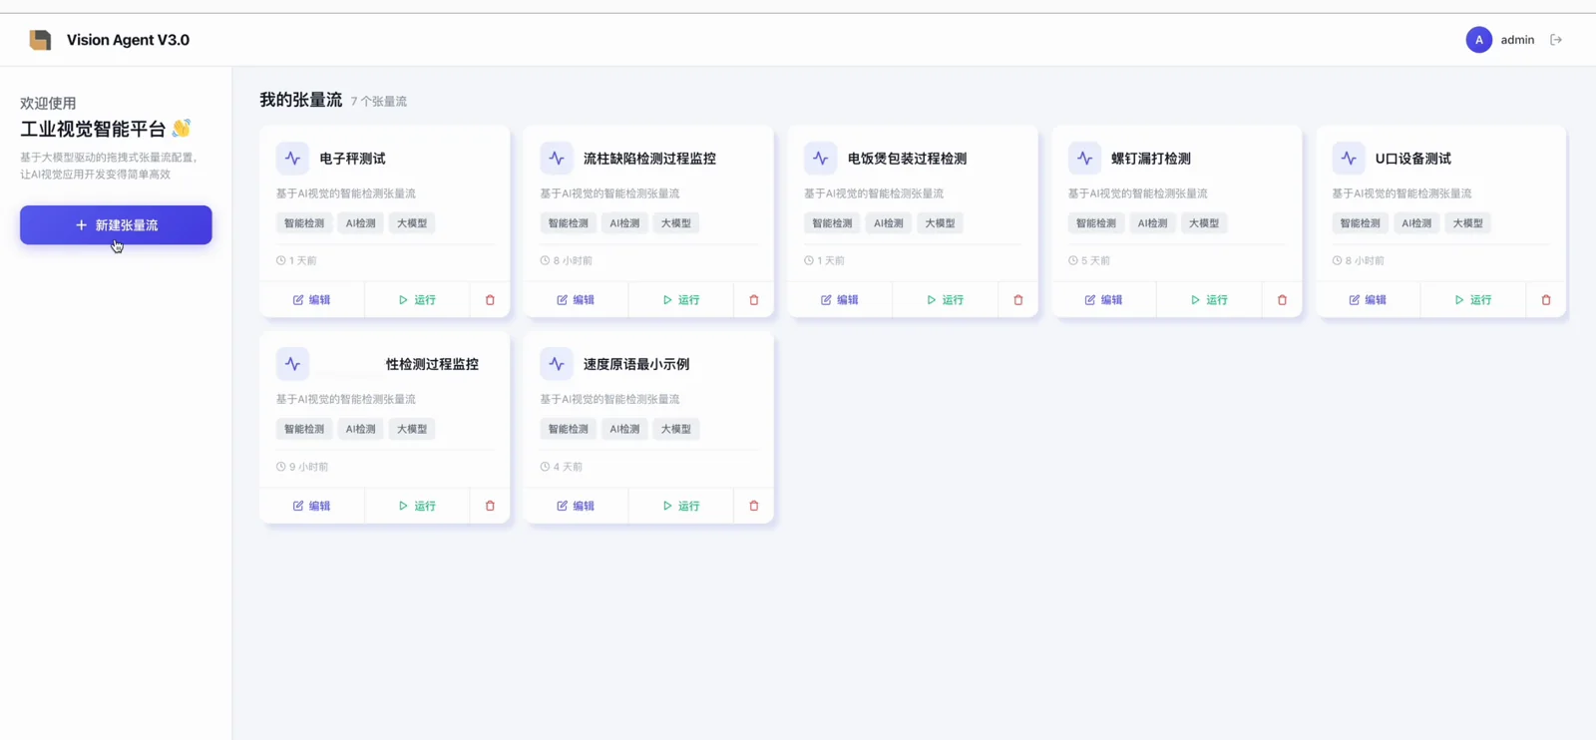The height and width of the screenshot is (740, 1596).
Task: Click the 智能检测 tag on 电子秤测试 card
Action: [304, 223]
